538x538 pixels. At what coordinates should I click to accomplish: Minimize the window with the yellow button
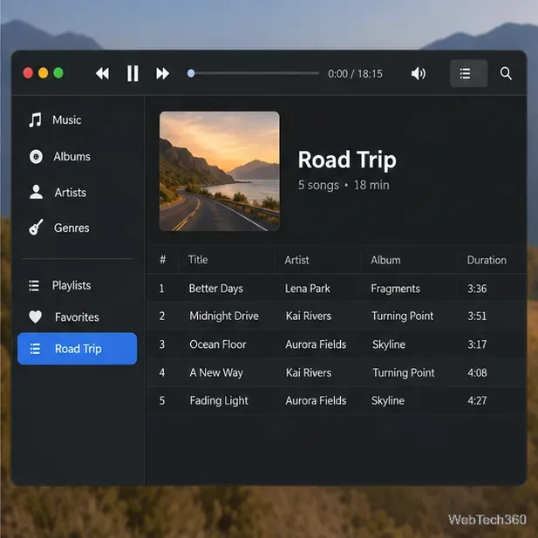[44, 73]
